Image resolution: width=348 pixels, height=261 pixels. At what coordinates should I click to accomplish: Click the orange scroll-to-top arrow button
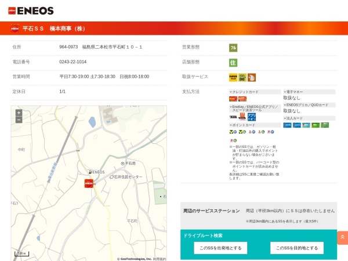[x=342, y=238]
